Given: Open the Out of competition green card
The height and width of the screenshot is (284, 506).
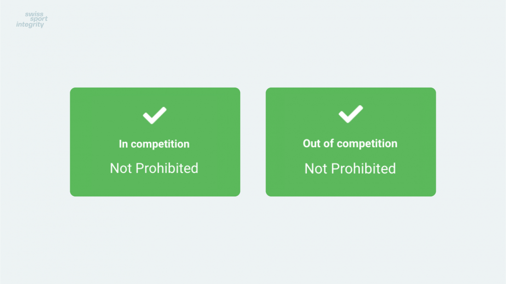Looking at the screenshot, I should coord(351,142).
